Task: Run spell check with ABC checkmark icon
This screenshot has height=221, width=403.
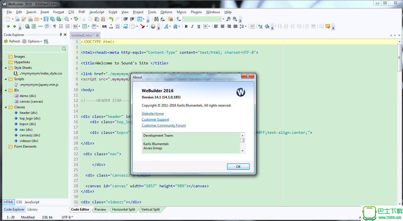Action: coord(76,19)
